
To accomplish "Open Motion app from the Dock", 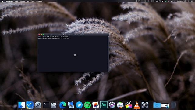I will (x=112, y=105).
